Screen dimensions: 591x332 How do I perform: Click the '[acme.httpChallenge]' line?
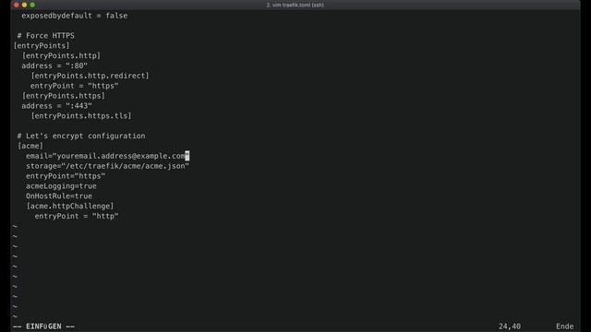pos(70,207)
